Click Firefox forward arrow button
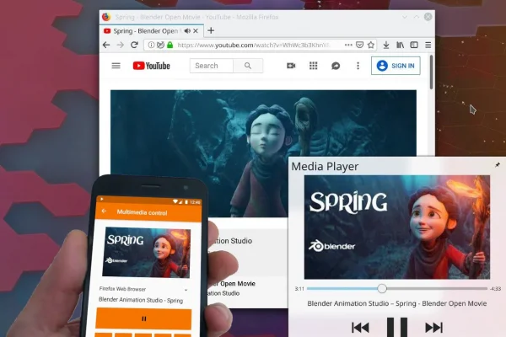 (x=121, y=45)
